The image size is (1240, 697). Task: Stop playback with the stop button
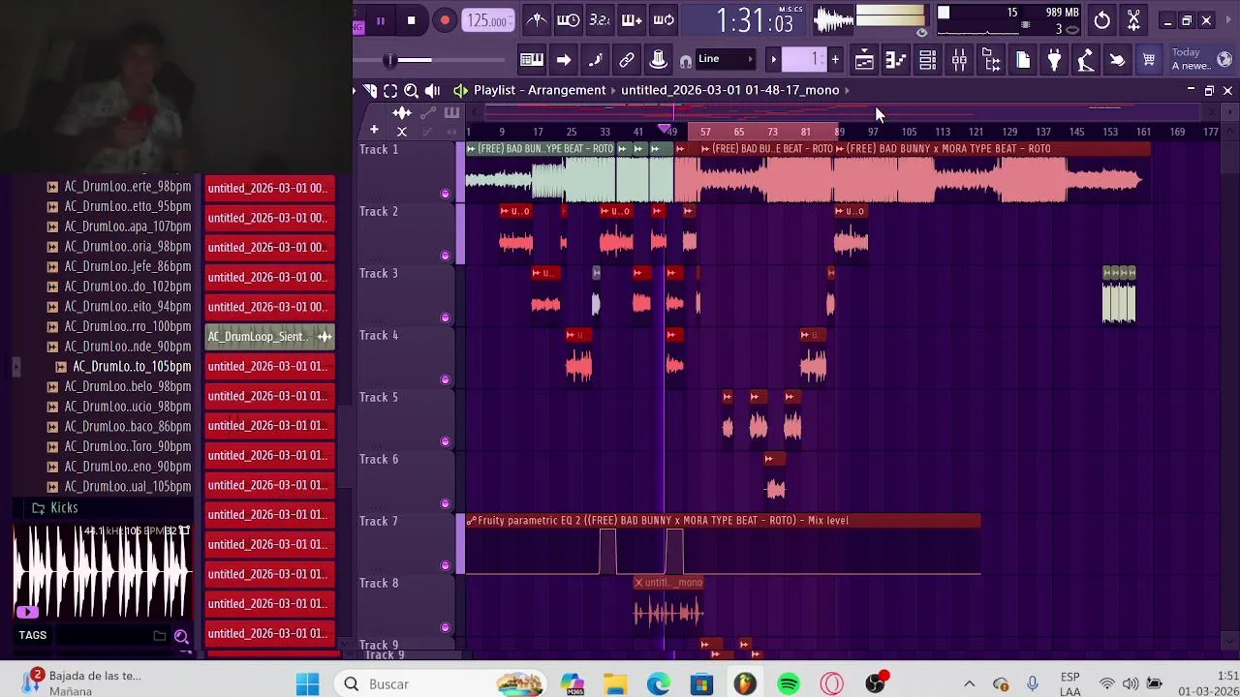pos(412,20)
